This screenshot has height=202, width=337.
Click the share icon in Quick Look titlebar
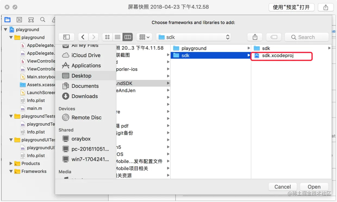[x=326, y=7]
